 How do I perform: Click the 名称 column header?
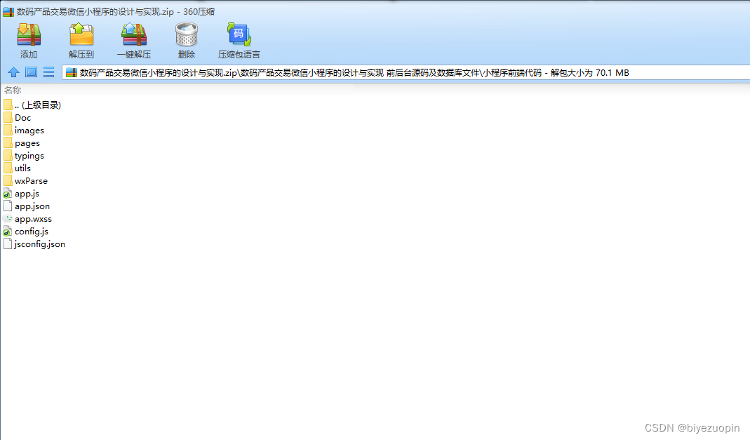click(x=13, y=90)
